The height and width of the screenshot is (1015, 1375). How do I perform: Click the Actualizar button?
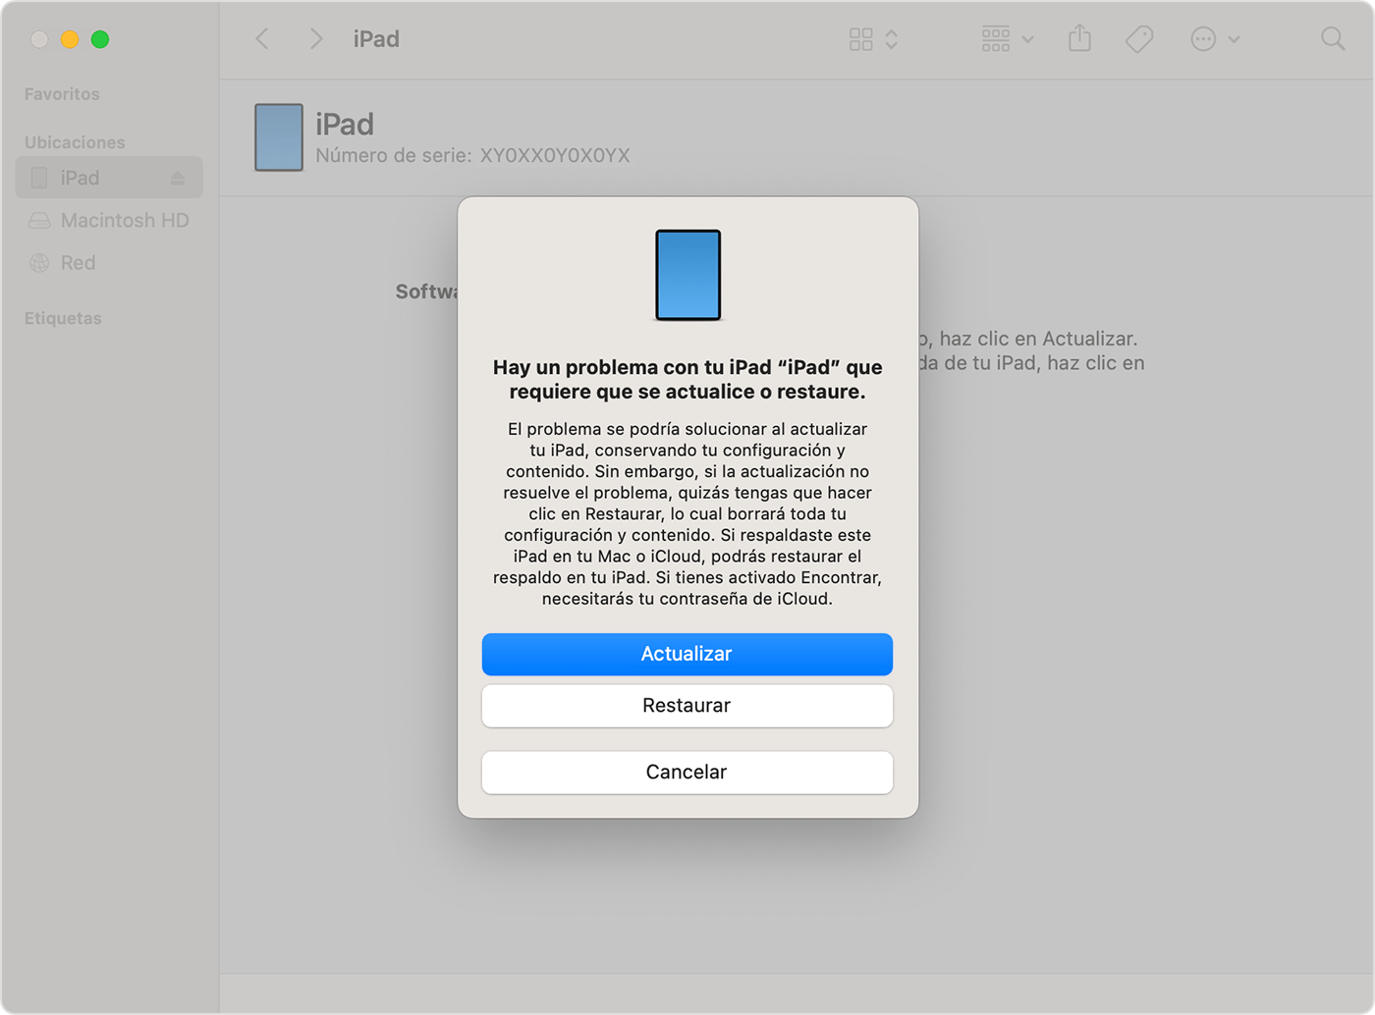click(x=687, y=654)
